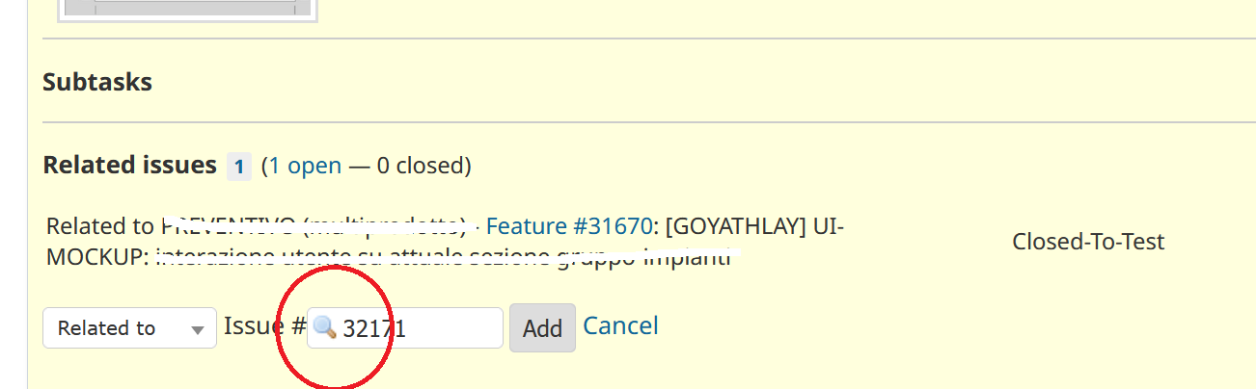The image size is (1256, 389).
Task: Click the MOCKUP word in related issue
Action: coord(96,257)
